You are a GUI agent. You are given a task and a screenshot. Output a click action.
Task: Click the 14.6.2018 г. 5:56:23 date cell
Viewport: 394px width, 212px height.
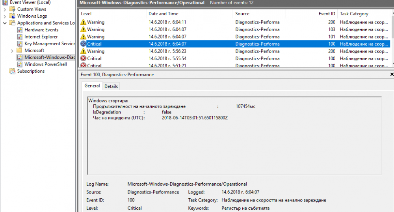point(167,51)
